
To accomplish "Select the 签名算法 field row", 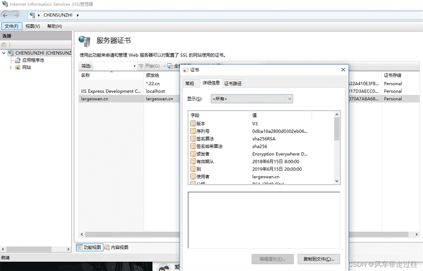I will pyautogui.click(x=262, y=139).
